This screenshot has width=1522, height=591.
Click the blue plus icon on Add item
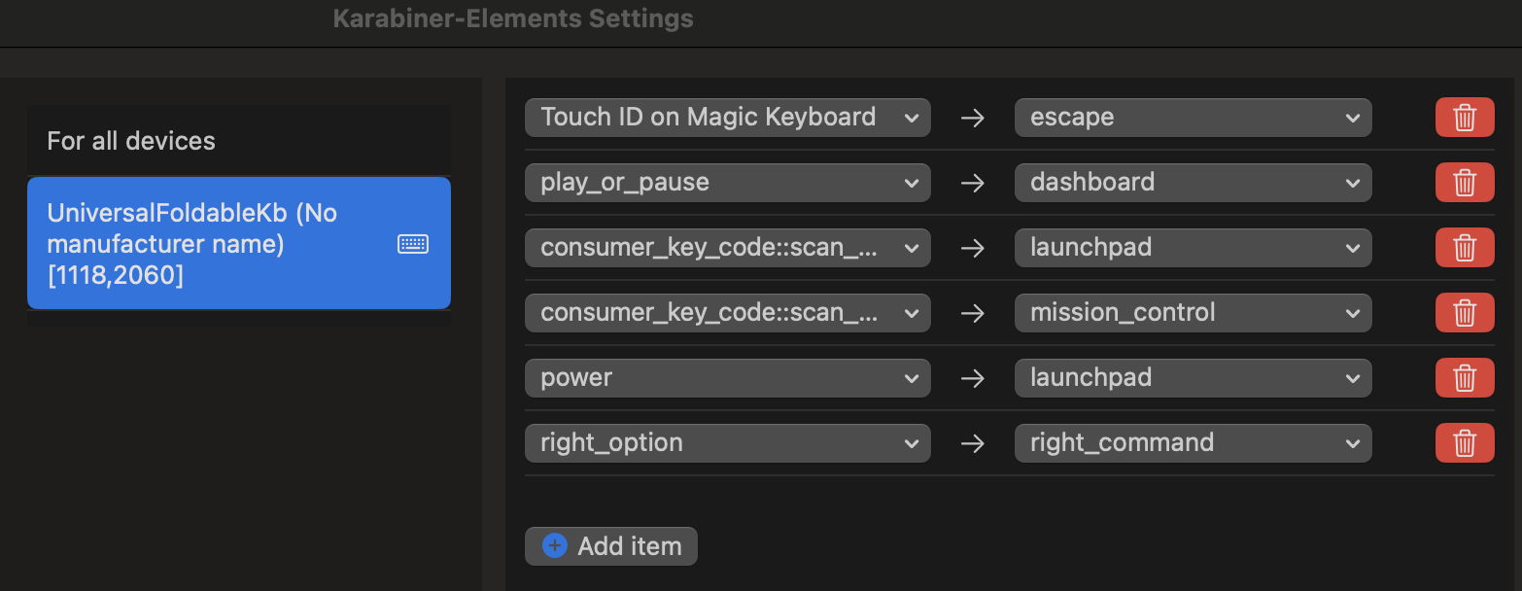pos(555,546)
